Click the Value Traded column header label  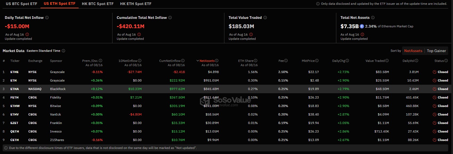[x=375, y=61]
